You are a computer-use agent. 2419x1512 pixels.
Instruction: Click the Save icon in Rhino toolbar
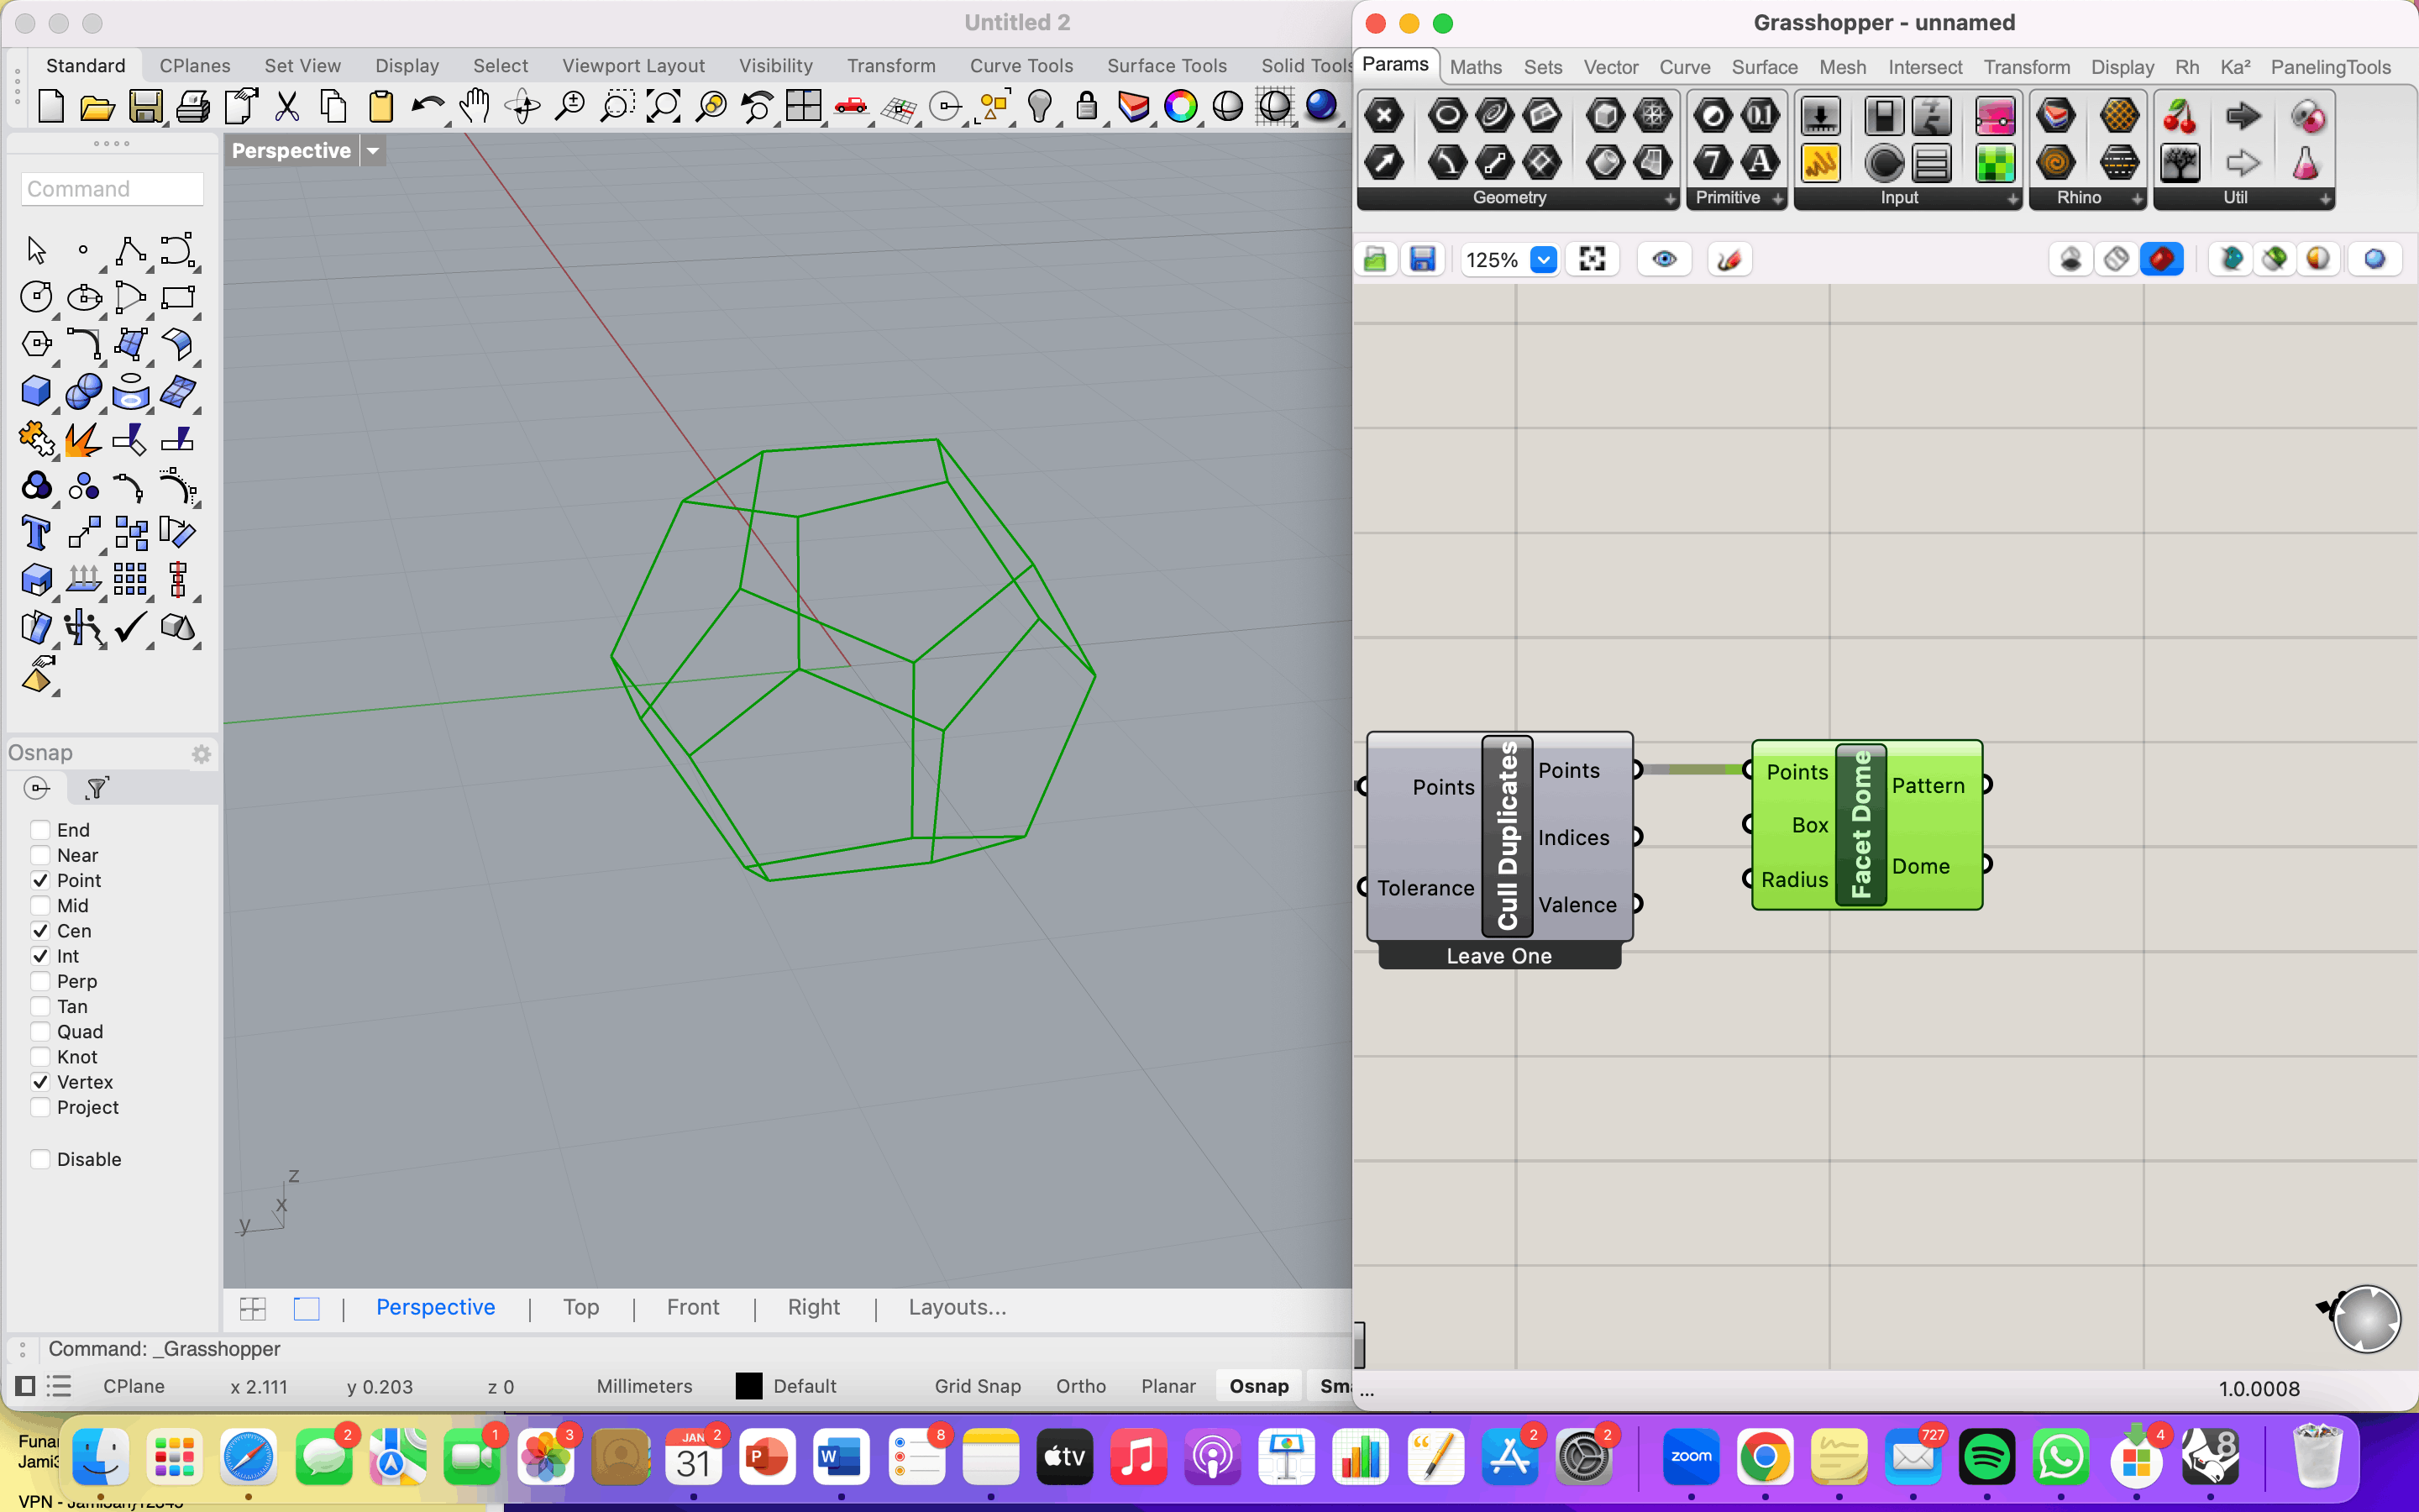tap(145, 107)
